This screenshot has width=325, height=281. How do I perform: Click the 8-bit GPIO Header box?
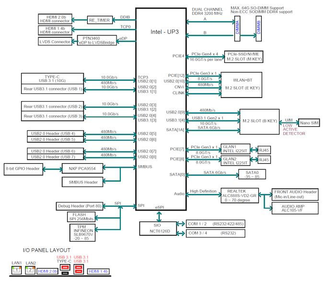coord(23,168)
